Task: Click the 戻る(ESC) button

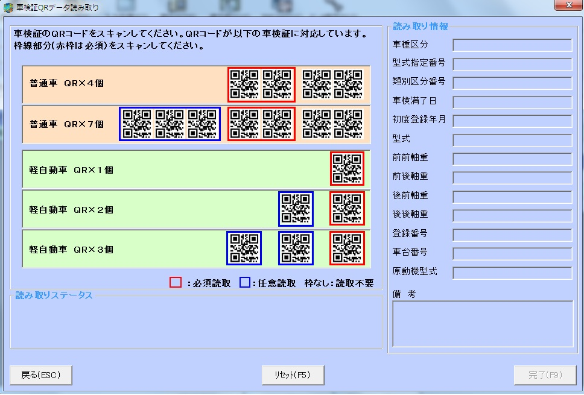Action: [x=41, y=375]
